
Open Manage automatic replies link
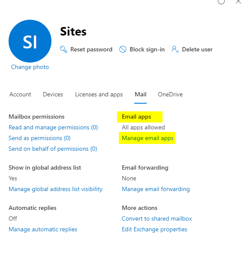pos(43,229)
